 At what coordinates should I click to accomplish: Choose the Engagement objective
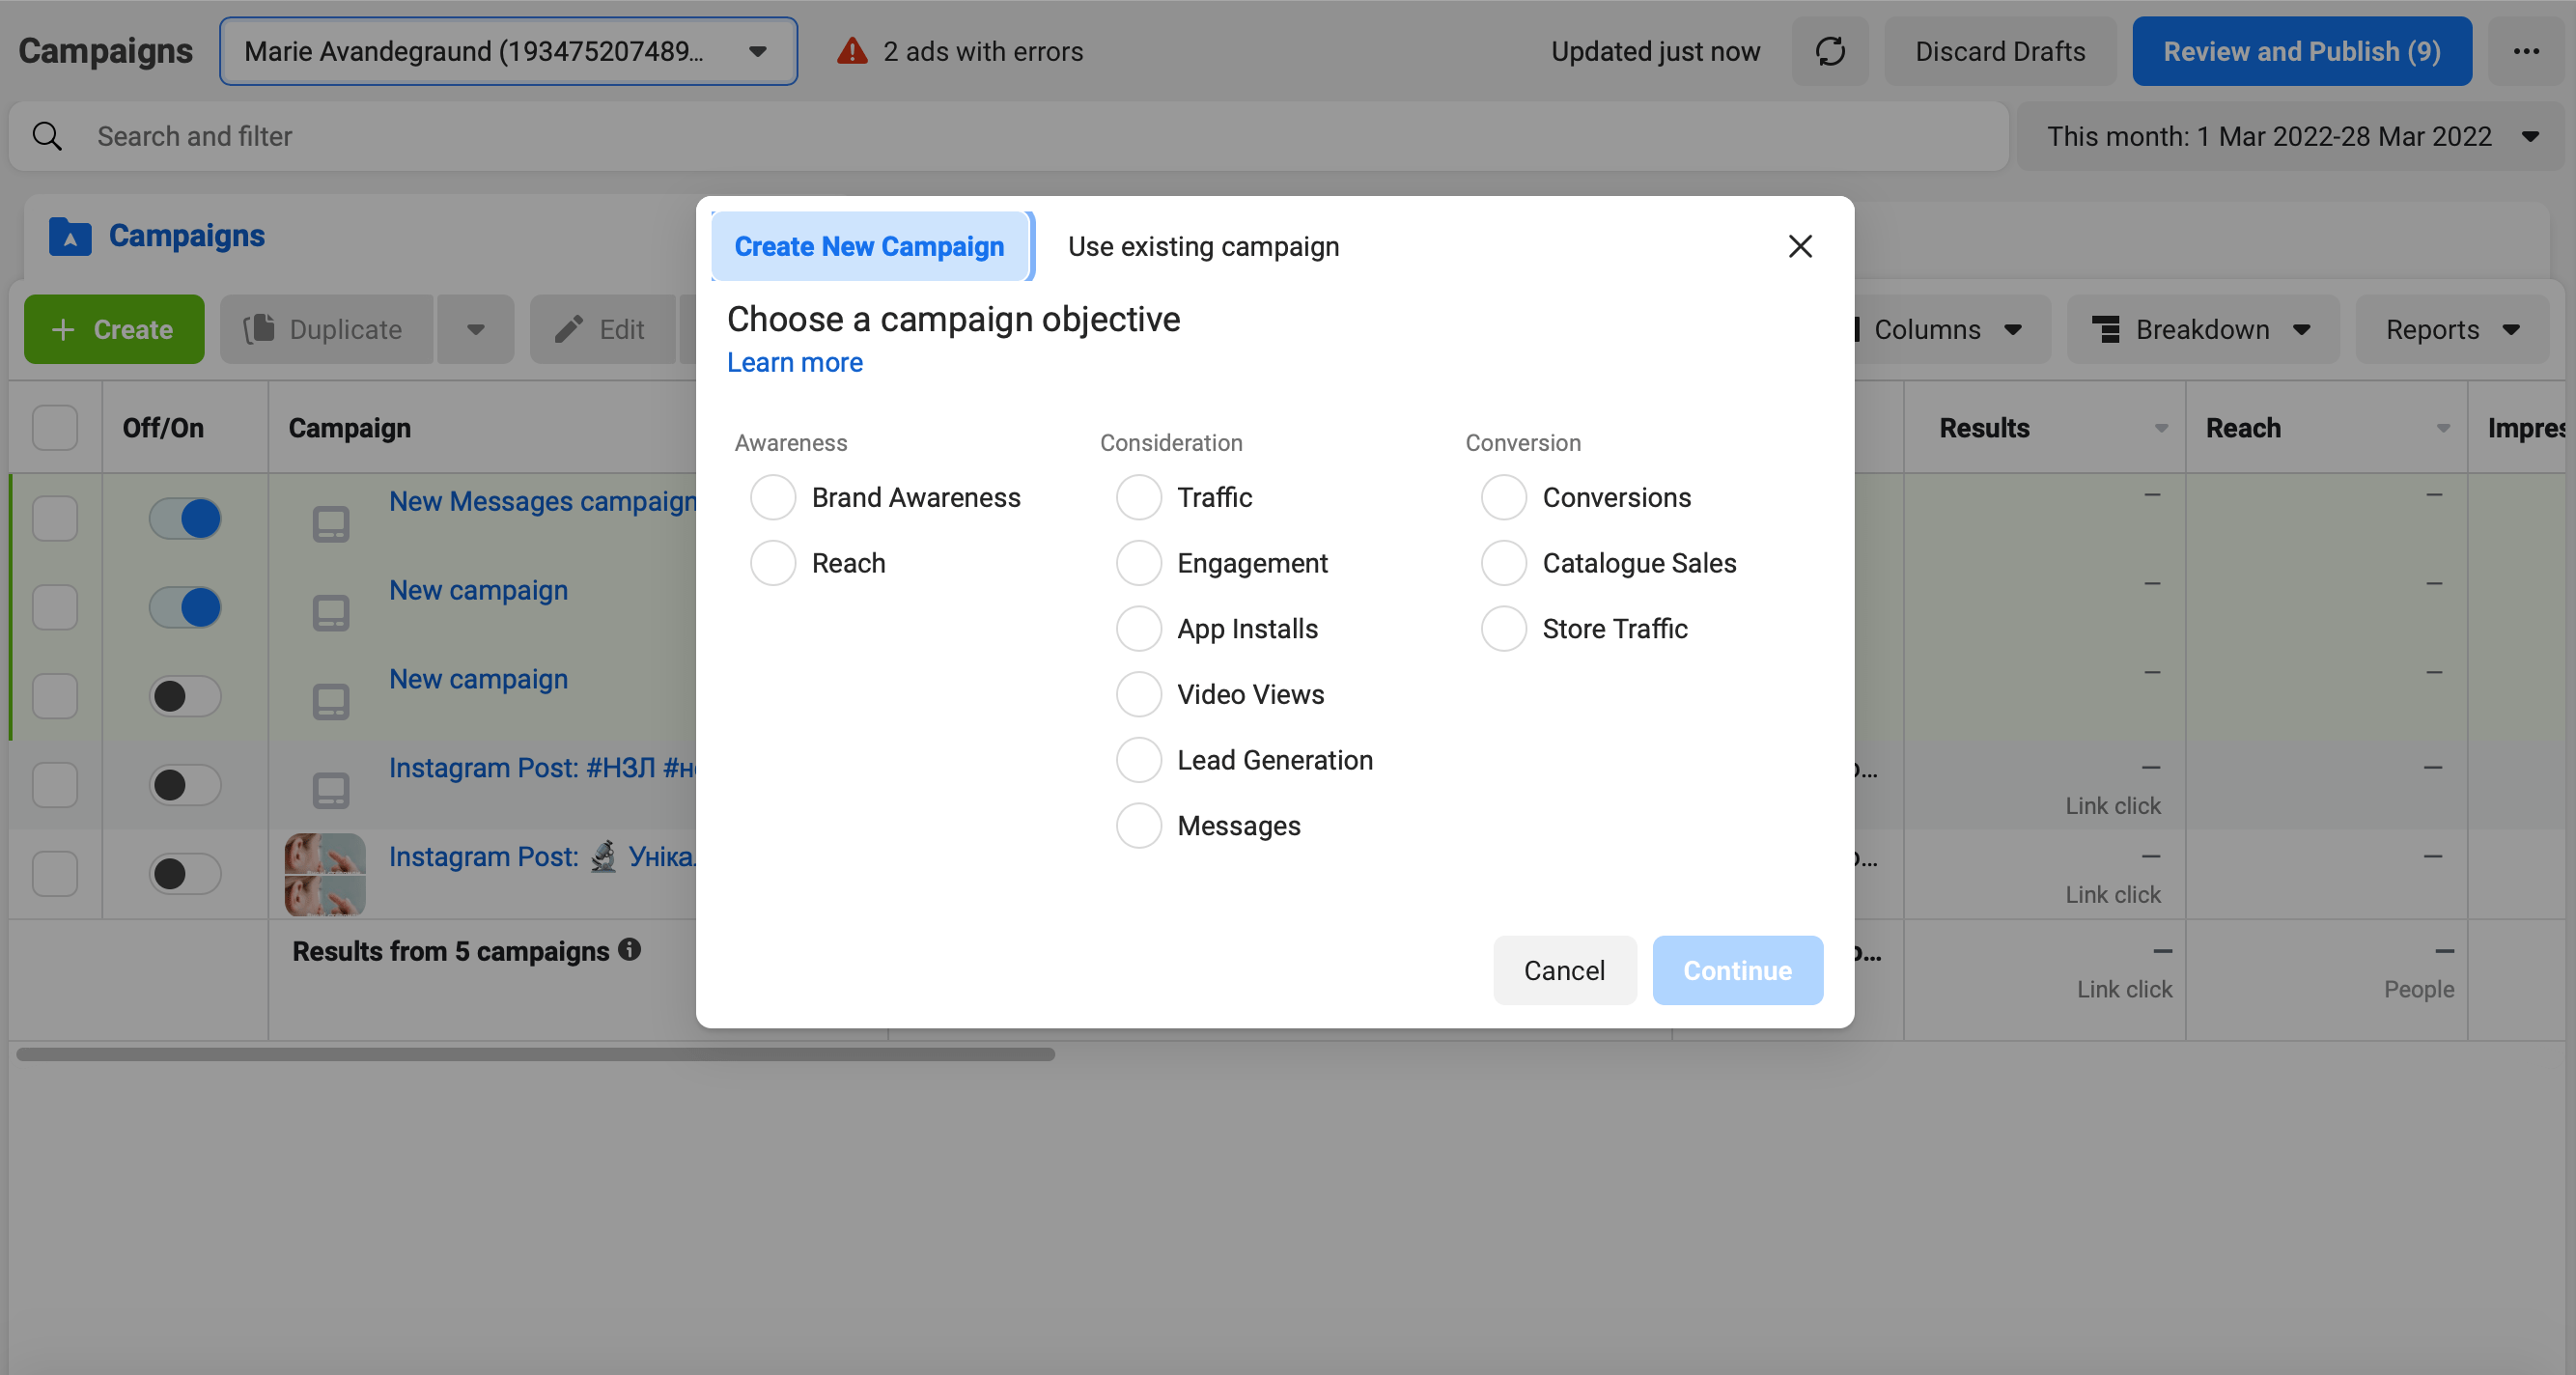(x=1139, y=563)
